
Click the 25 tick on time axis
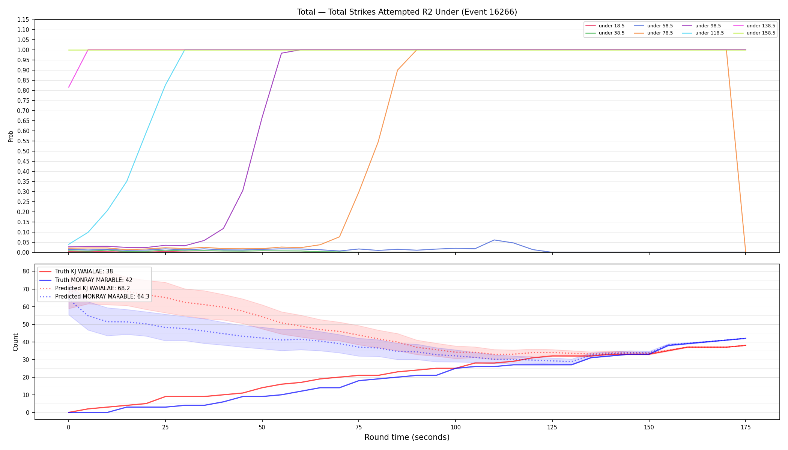165,427
